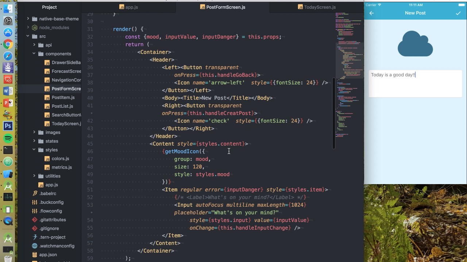Click the Project panel header
Viewport: 467px width, 262px height.
(x=49, y=7)
